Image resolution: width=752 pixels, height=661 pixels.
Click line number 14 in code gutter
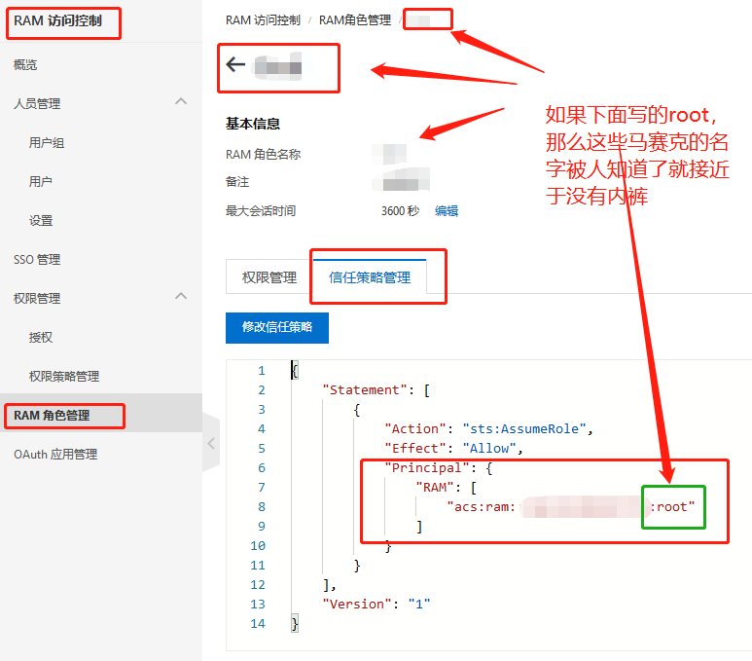tap(258, 624)
